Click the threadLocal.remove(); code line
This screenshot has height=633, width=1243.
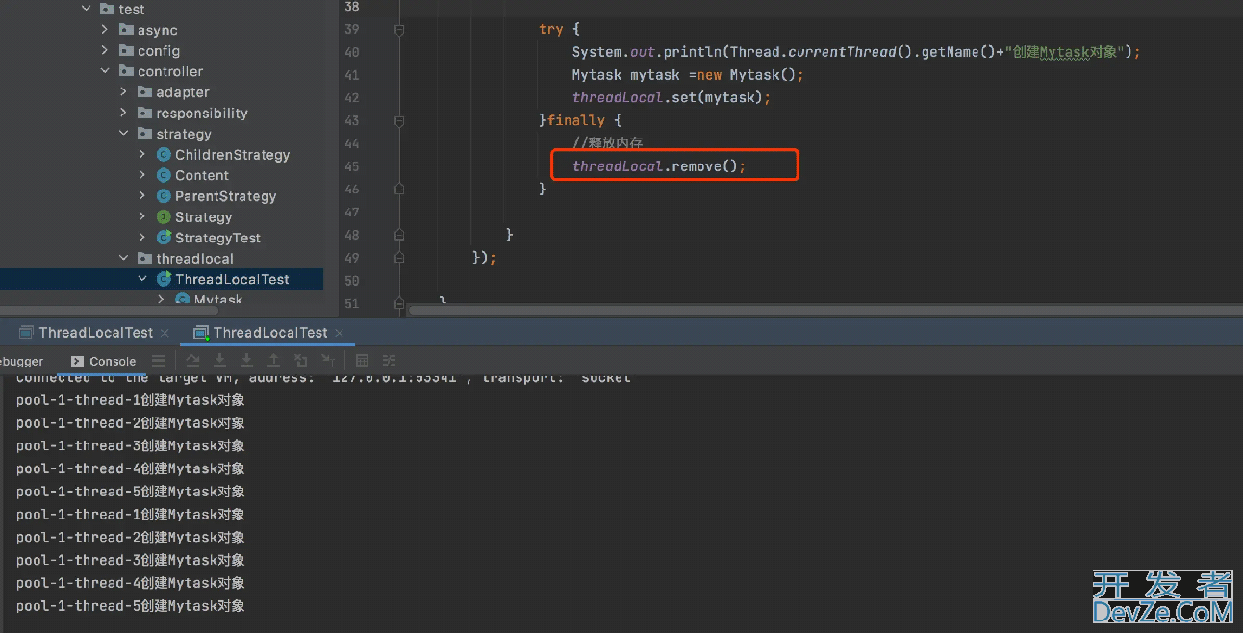pyautogui.click(x=659, y=166)
